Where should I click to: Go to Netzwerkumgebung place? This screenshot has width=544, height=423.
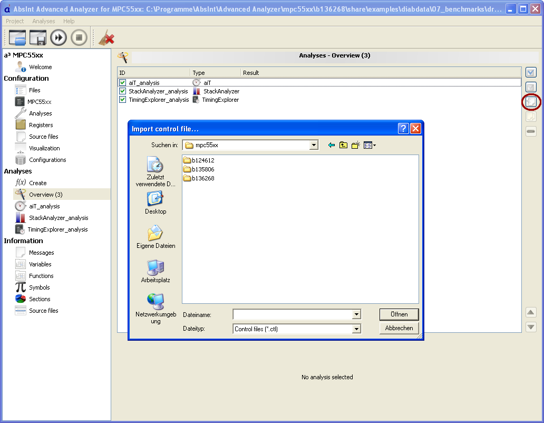[156, 309]
